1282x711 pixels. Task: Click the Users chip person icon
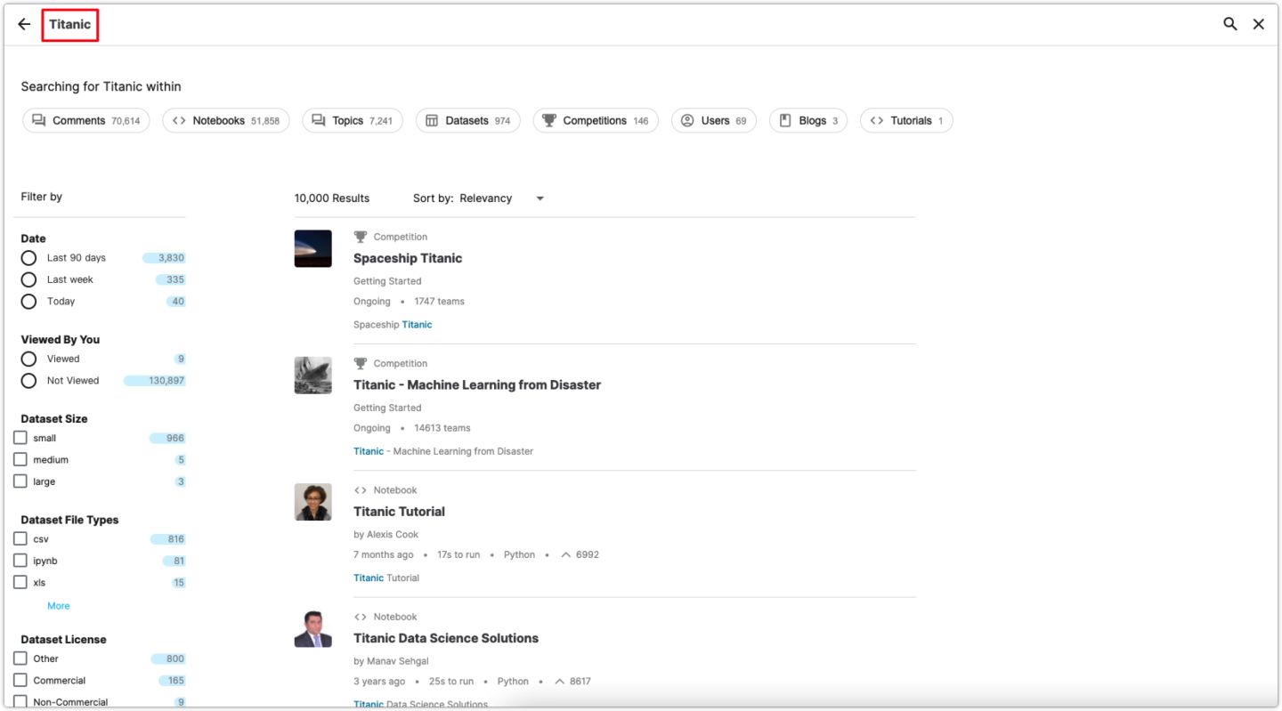point(687,120)
